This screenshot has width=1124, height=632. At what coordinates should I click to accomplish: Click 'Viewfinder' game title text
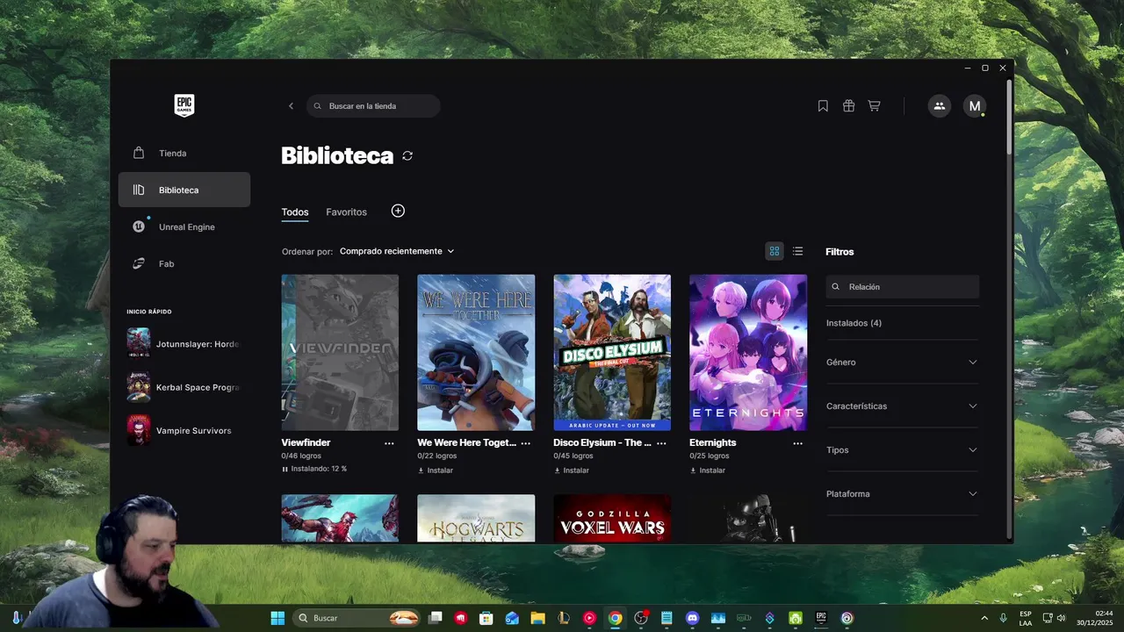(x=306, y=443)
